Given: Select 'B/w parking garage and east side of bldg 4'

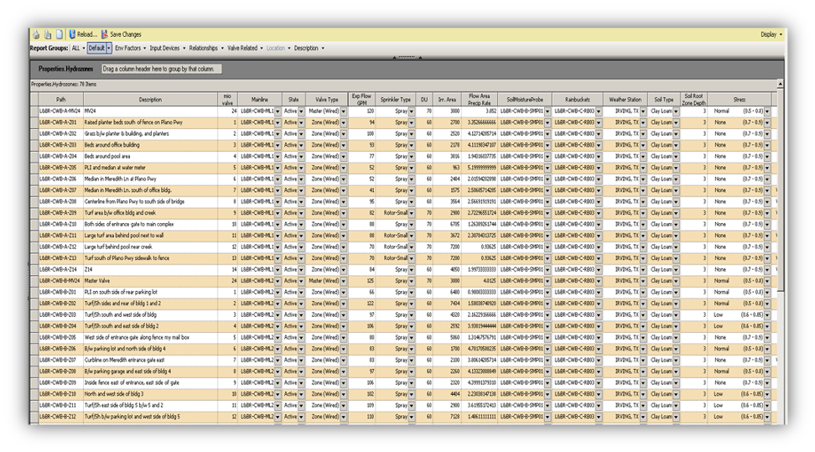Looking at the screenshot, I should click(150, 371).
